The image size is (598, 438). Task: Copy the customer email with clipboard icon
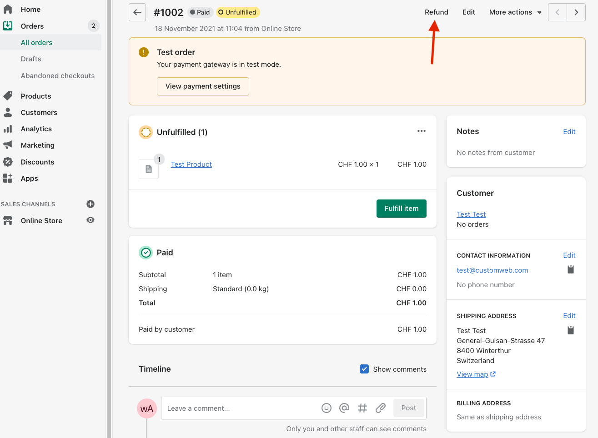(571, 269)
